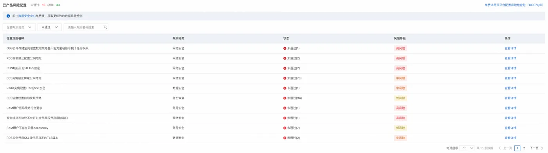This screenshot has height=153, width=548.
Task: View details for ECS实例禁止绑定公网地址
Action: pos(510,78)
